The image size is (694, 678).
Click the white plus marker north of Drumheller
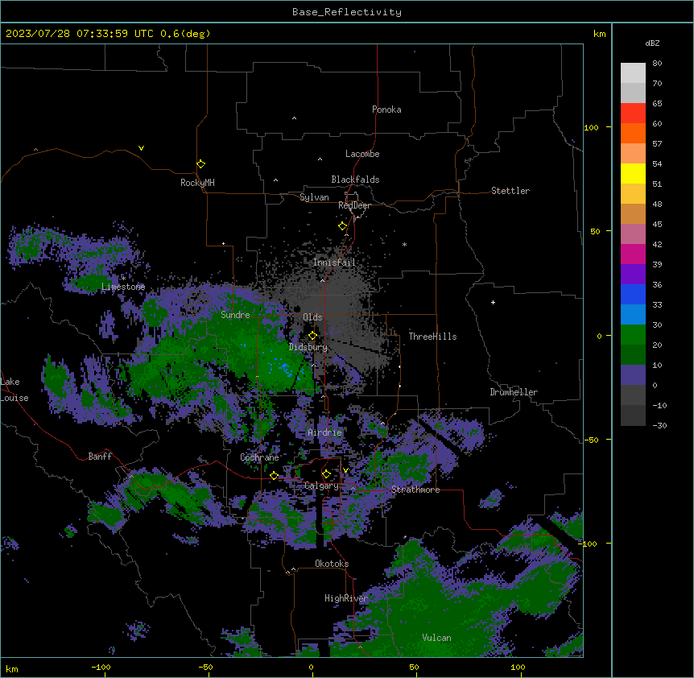coord(493,302)
